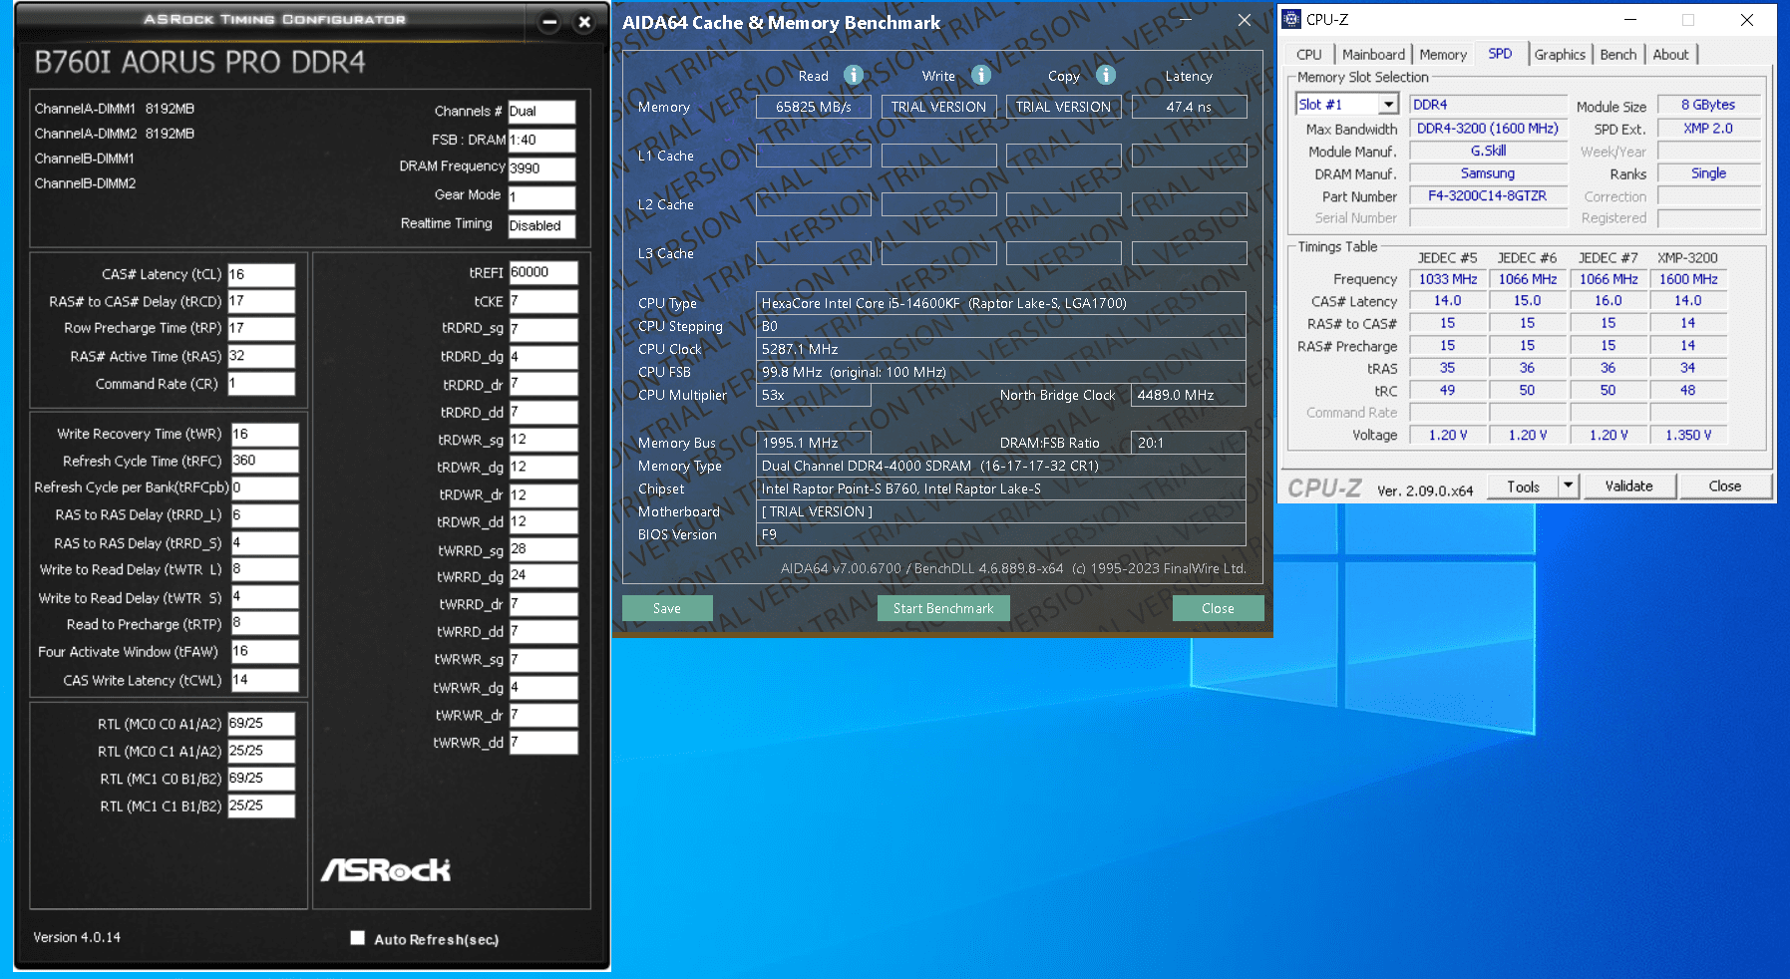Click the RTL (MC1 C1 B1/B2) field

click(x=261, y=806)
